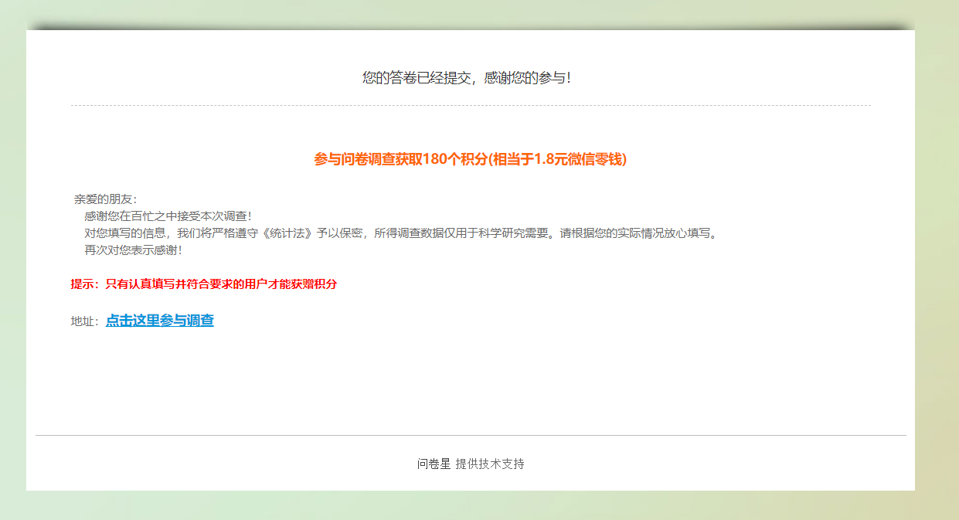Screen dimensions: 959x520
Task: Open the 问卷星 footer link
Action: (434, 464)
